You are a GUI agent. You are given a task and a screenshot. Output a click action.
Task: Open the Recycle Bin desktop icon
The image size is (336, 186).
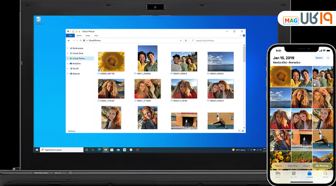(x=39, y=20)
